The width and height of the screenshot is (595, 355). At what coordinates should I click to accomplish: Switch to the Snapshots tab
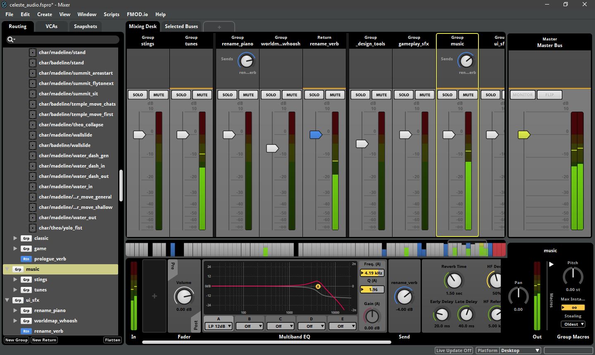85,26
